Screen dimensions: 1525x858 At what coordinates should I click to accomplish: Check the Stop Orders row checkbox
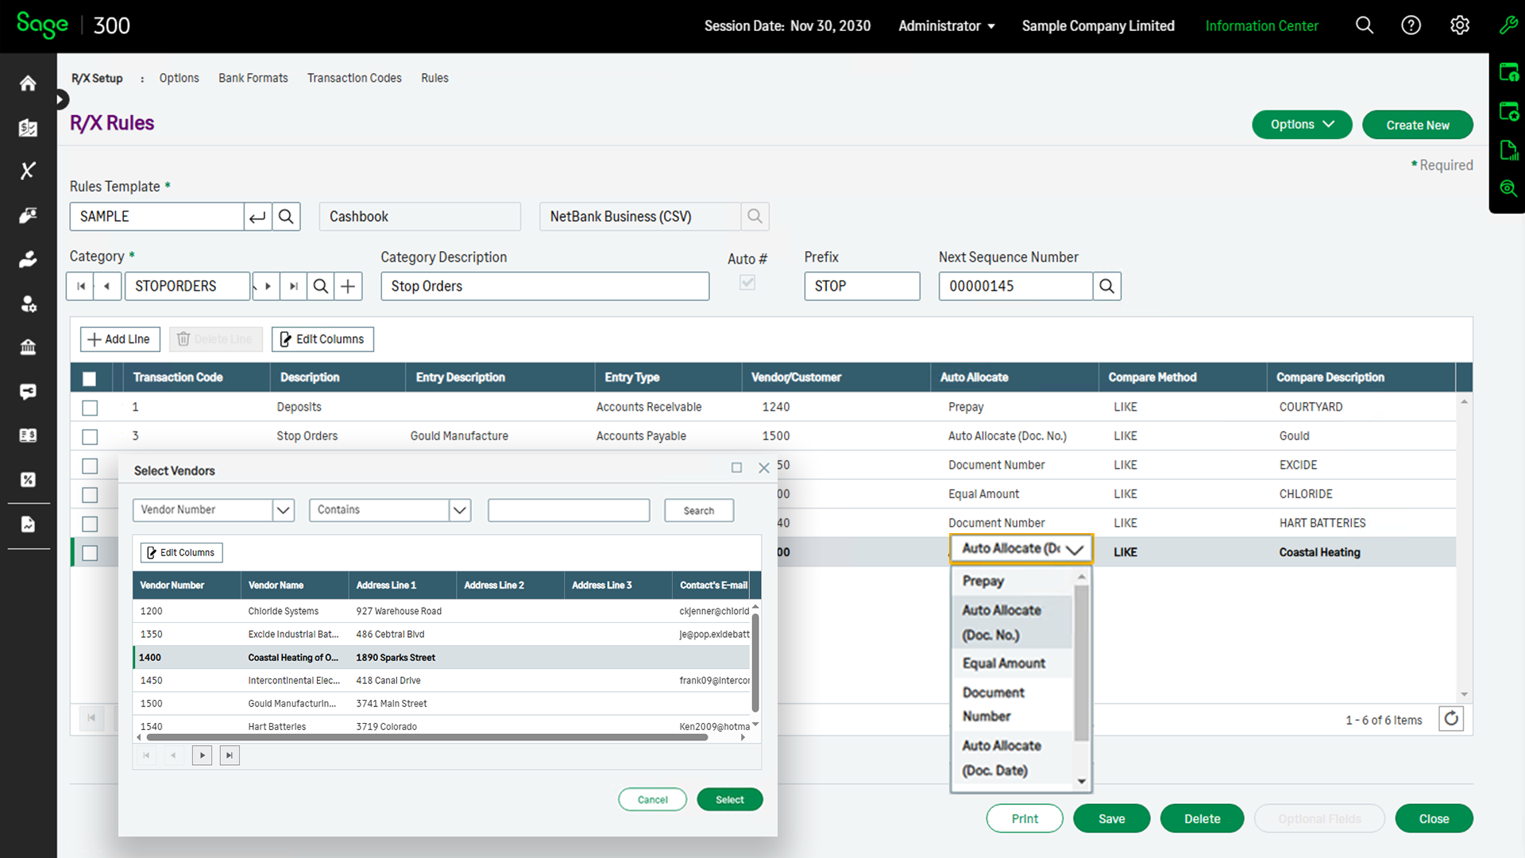tap(90, 437)
